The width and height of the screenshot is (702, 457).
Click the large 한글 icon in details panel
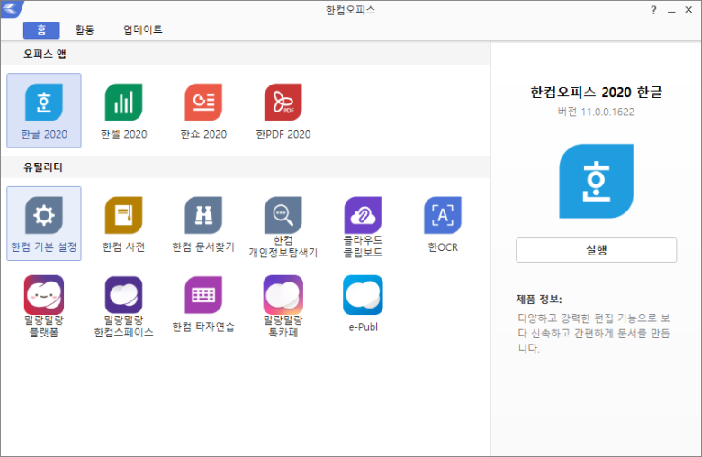[597, 181]
